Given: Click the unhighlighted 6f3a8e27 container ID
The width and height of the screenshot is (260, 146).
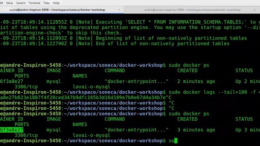Looking at the screenshot, I should point(12,82).
